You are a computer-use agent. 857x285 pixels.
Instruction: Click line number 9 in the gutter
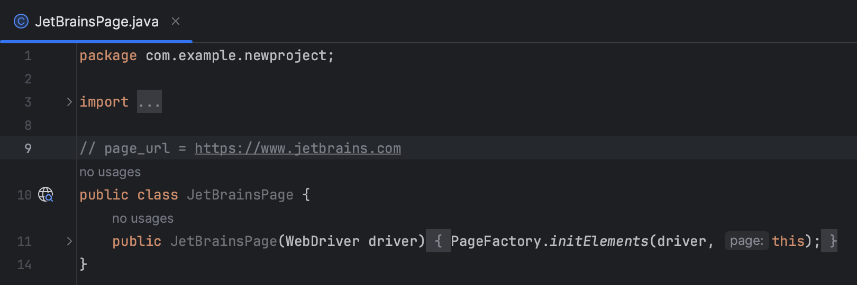coord(28,148)
